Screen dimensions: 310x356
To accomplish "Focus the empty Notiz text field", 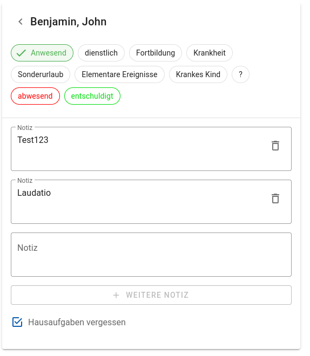I will pos(151,255).
